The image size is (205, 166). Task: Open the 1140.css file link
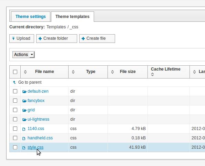(x=36, y=129)
